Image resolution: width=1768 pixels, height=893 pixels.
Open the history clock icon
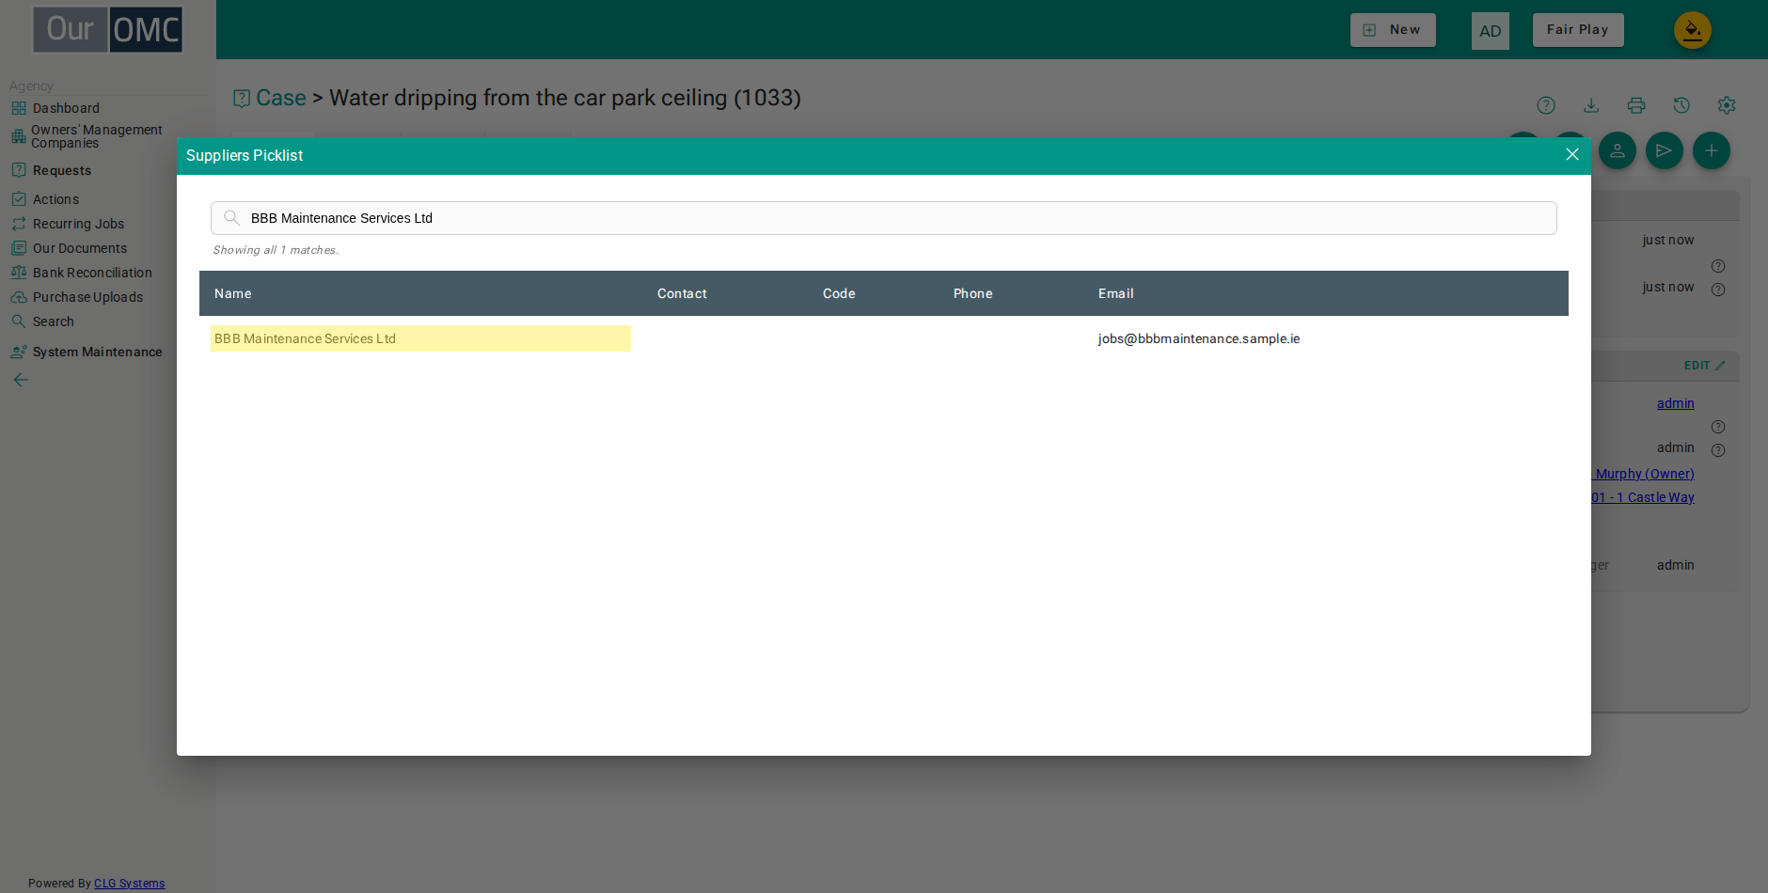point(1681,105)
